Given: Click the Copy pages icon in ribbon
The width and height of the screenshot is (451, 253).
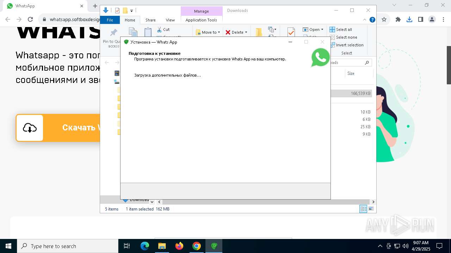Looking at the screenshot, I should pyautogui.click(x=133, y=32).
